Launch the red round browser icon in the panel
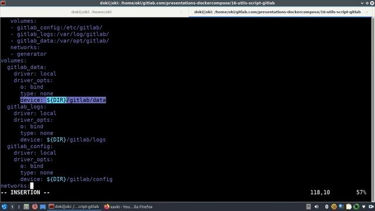 (35, 206)
